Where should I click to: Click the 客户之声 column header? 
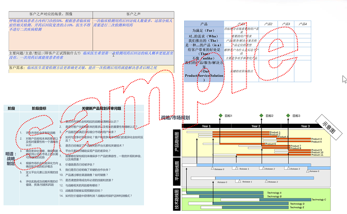(133, 14)
